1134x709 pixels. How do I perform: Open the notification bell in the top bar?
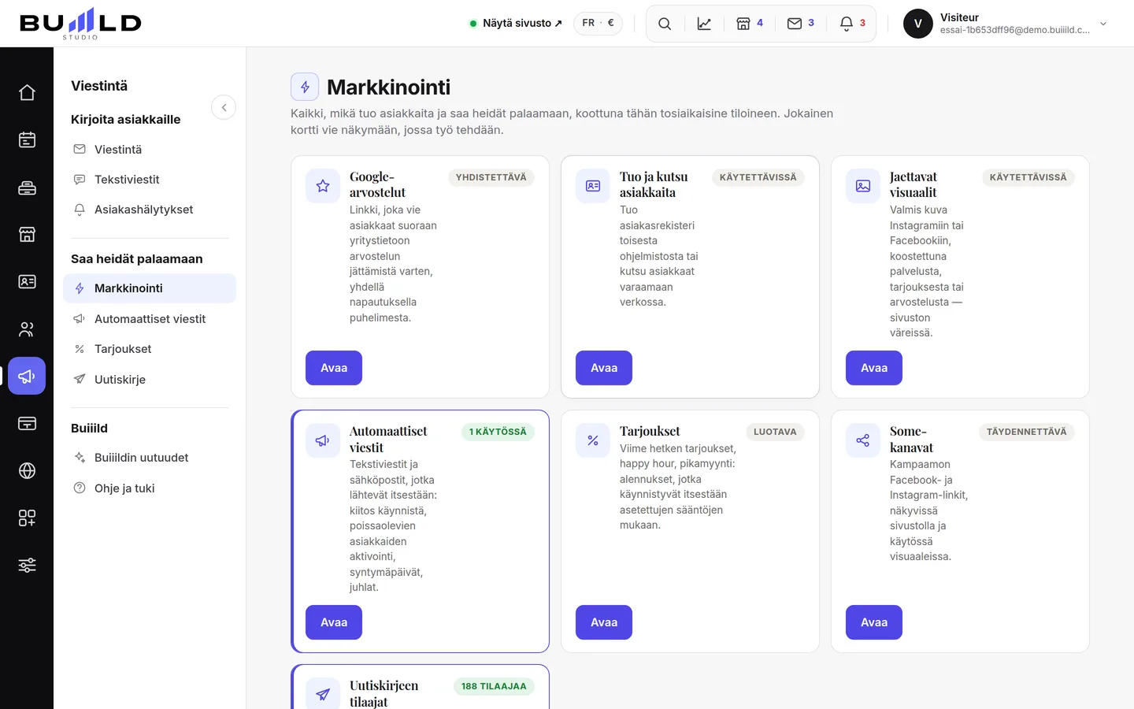coord(852,24)
